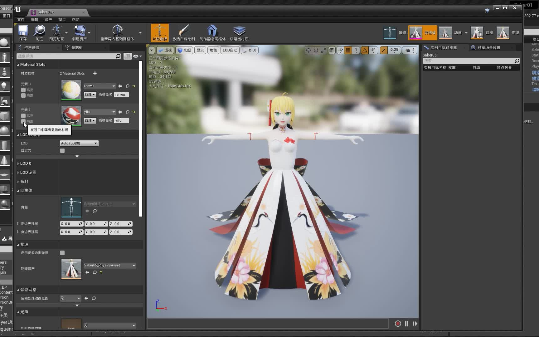The height and width of the screenshot is (337, 539).
Task: Select the rotate gizmo in viewport toolbar
Action: [x=316, y=50]
